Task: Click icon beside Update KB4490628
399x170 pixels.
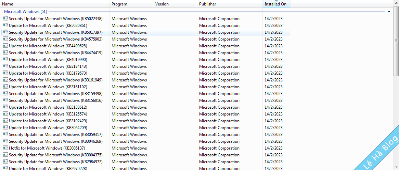Action: (5, 46)
